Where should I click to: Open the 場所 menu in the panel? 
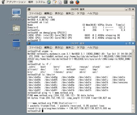point(31,2)
